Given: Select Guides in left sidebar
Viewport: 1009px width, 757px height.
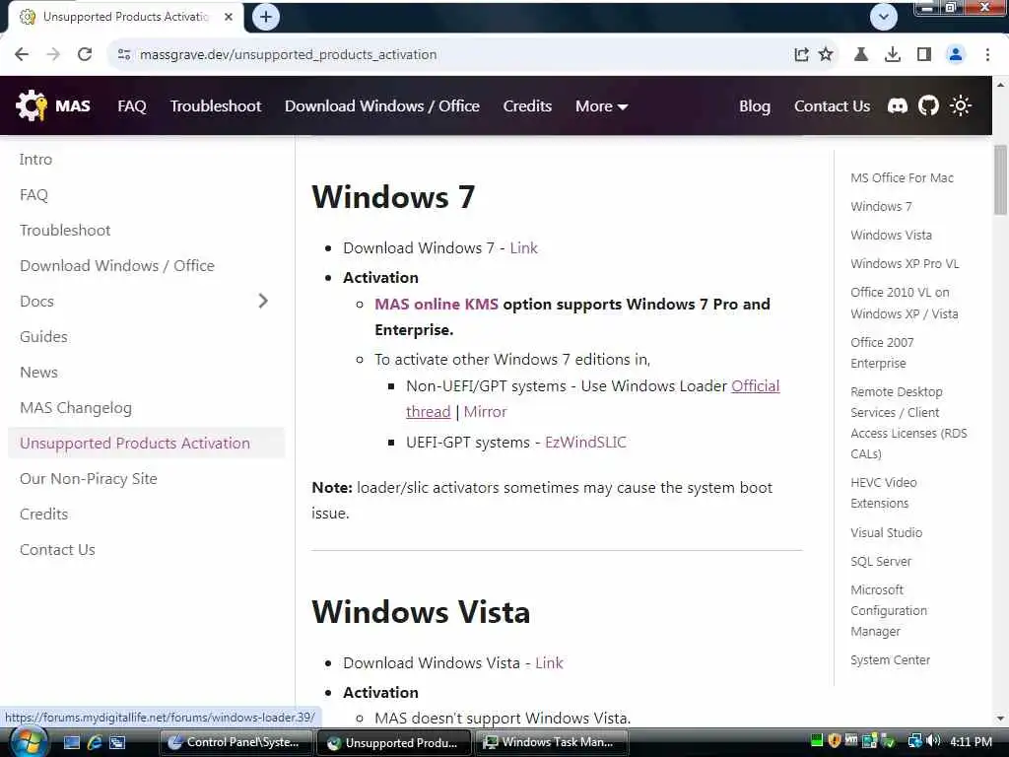Looking at the screenshot, I should pos(43,337).
